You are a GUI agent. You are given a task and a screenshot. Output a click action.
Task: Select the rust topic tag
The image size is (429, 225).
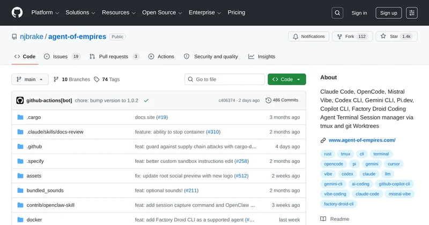[x=329, y=154]
